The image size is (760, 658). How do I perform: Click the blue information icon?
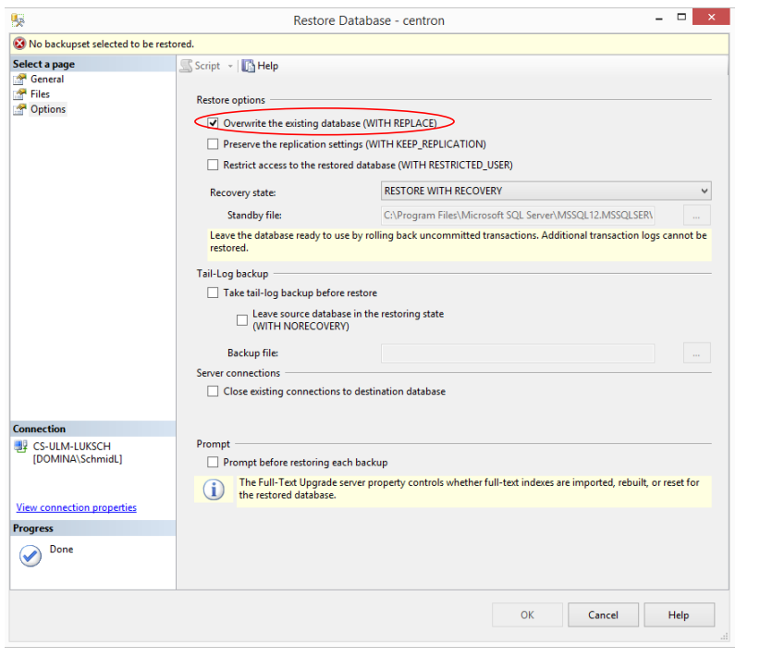pyautogui.click(x=214, y=489)
